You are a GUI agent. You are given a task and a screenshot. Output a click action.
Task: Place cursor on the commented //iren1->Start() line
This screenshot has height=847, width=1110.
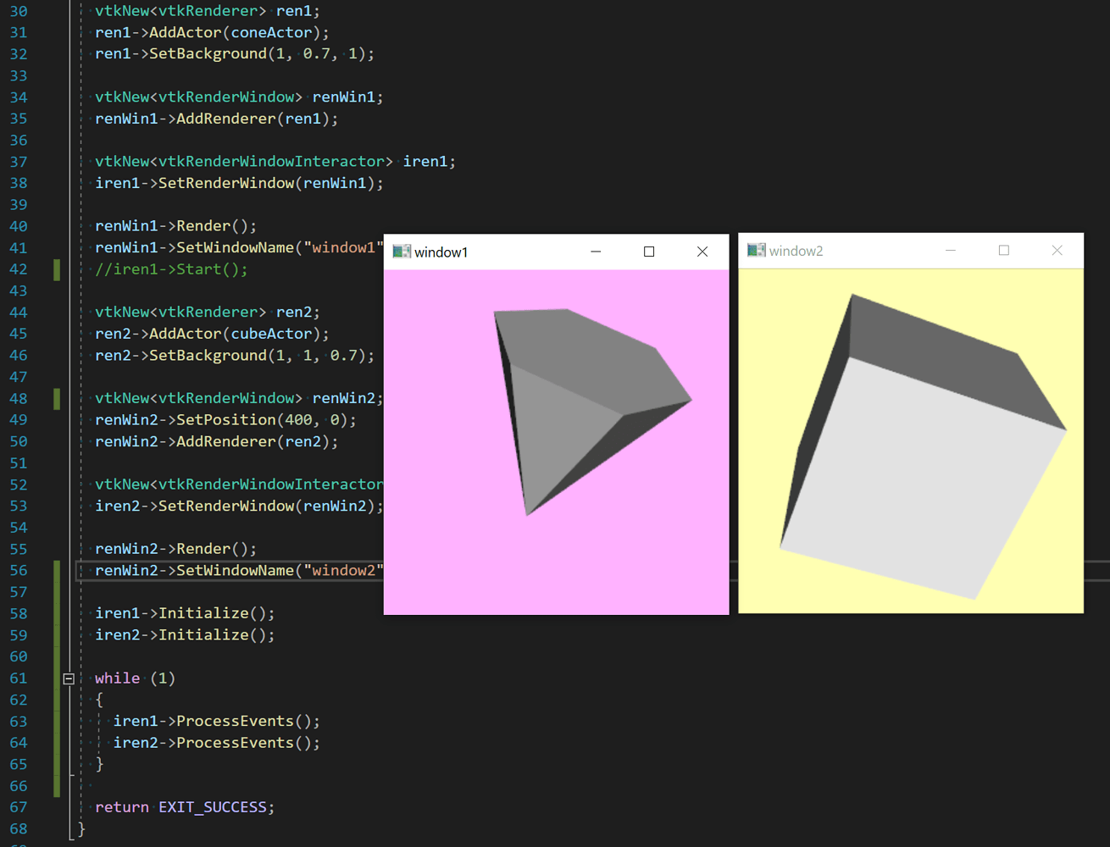tap(169, 269)
